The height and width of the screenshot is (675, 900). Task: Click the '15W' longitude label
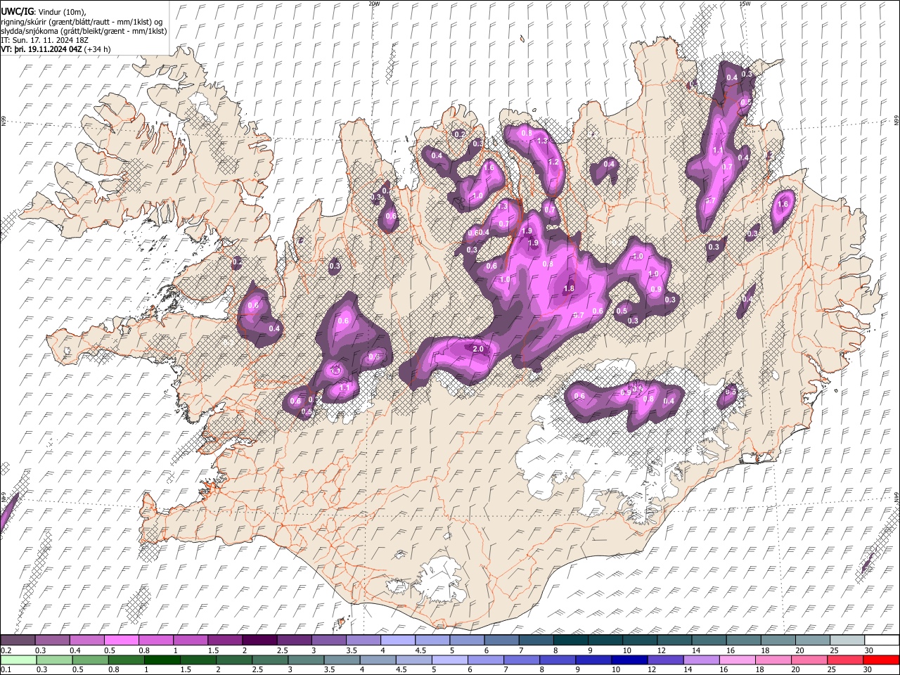coord(745,4)
